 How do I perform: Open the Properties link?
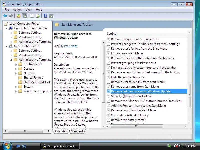[71, 46]
